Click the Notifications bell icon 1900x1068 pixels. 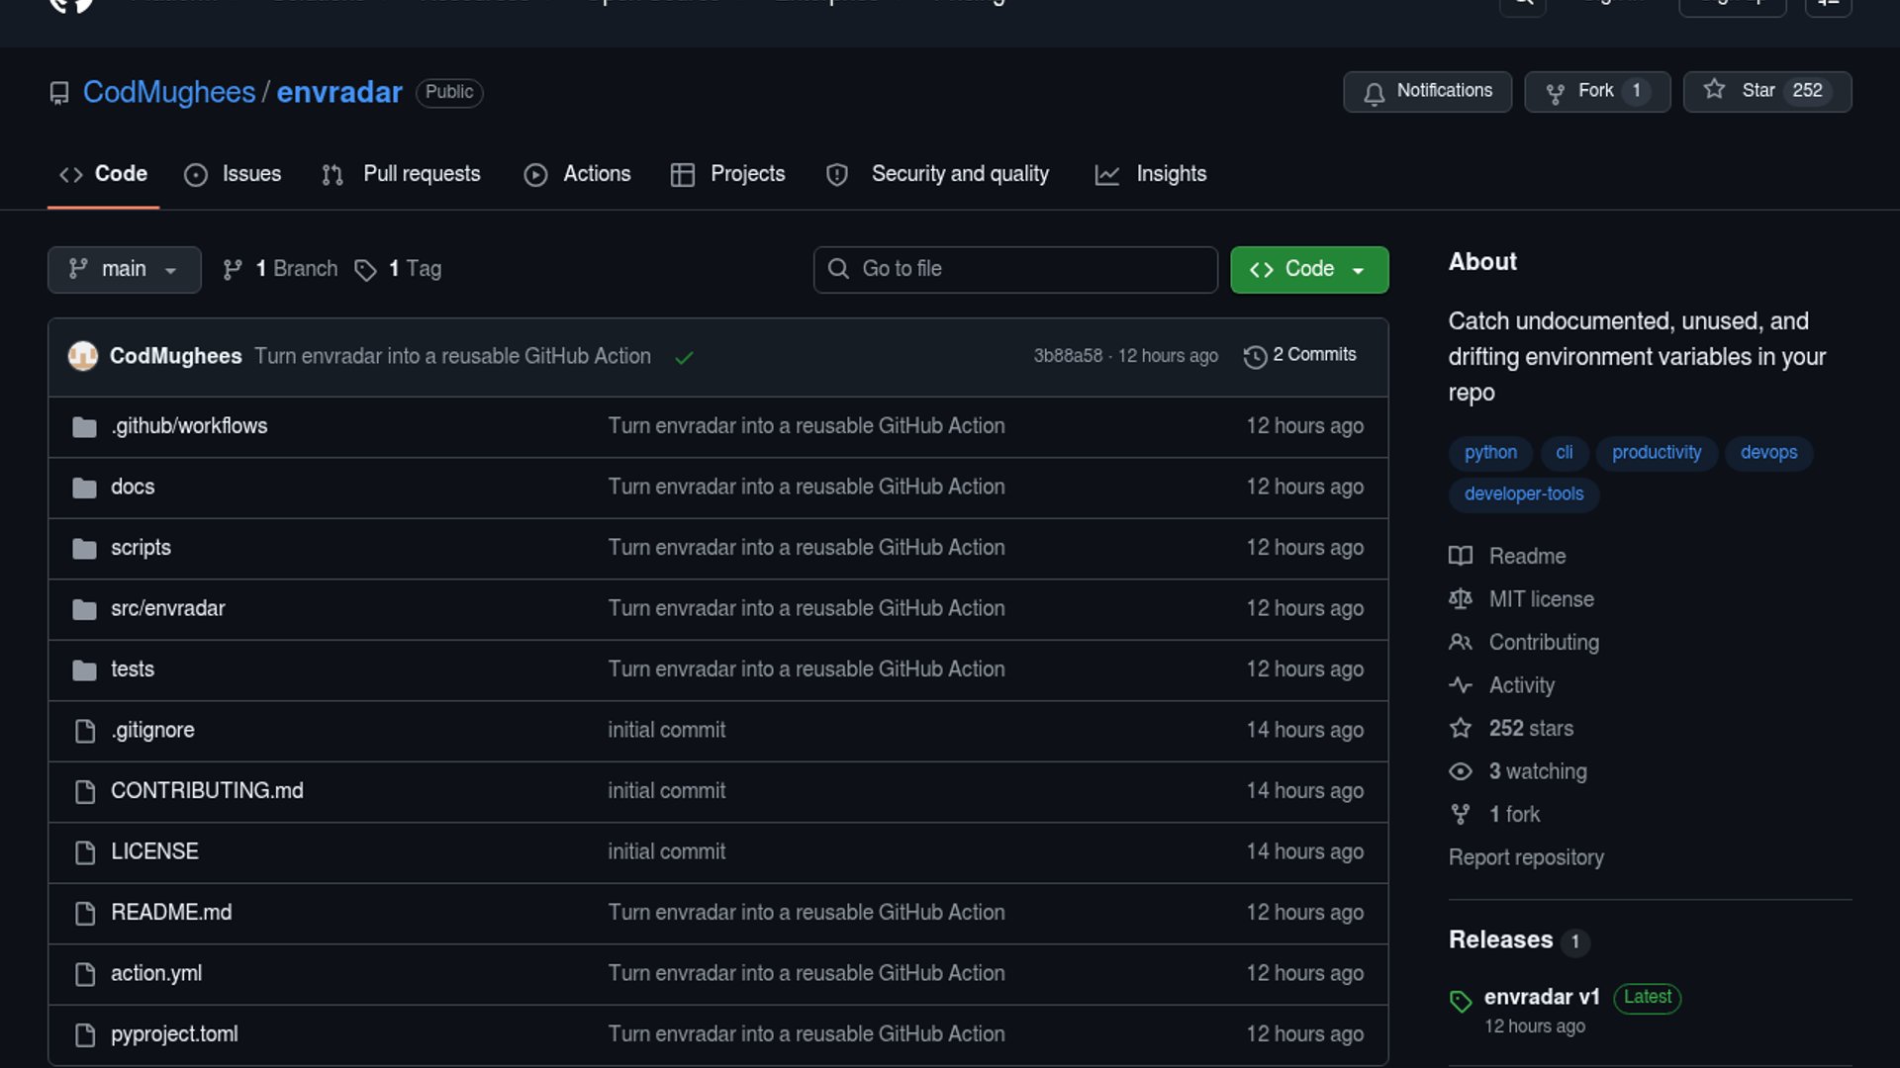click(1374, 92)
